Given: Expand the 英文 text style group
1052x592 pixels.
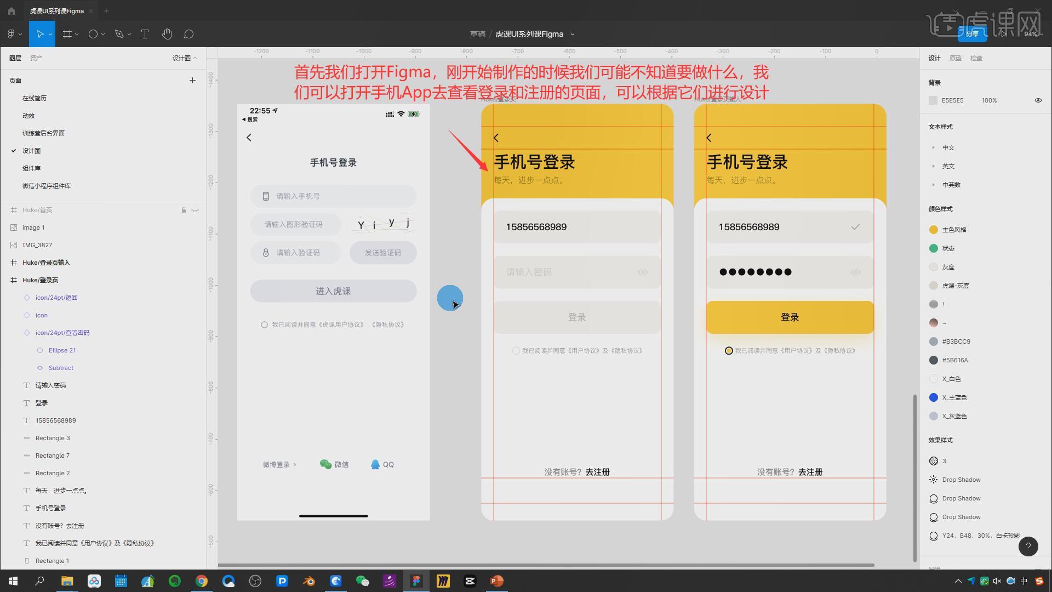Looking at the screenshot, I should 933,166.
